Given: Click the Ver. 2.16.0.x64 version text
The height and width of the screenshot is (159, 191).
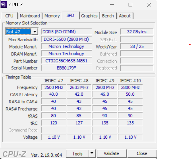Looking at the screenshot, I should coord(47,155).
